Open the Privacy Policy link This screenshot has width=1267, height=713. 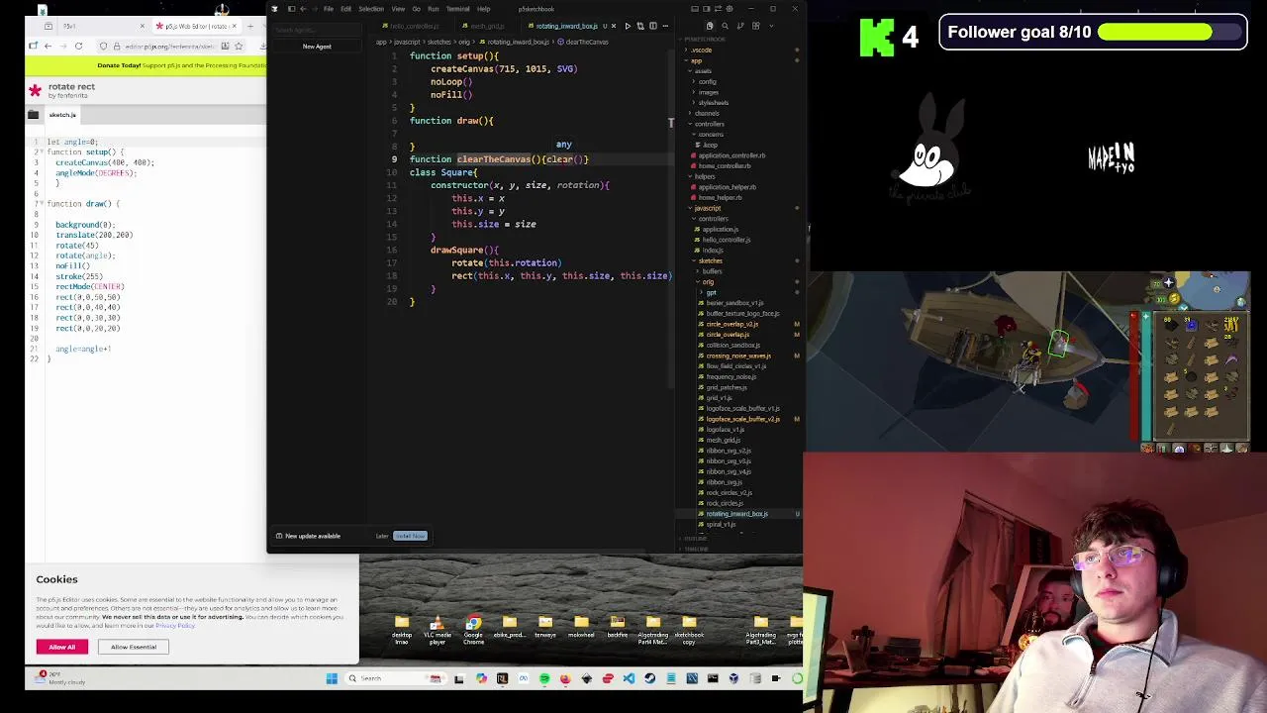[x=174, y=626]
